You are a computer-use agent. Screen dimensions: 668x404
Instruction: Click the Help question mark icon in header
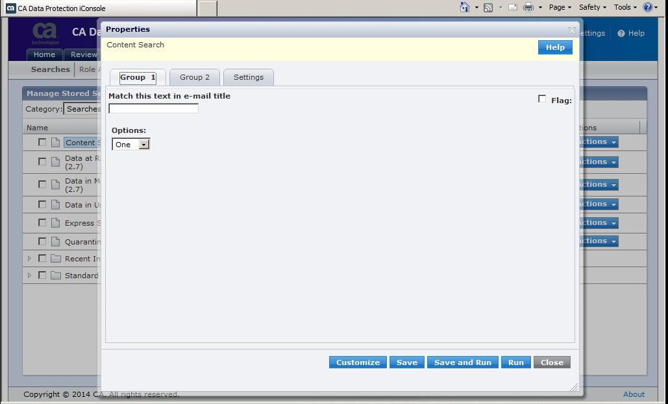point(621,33)
